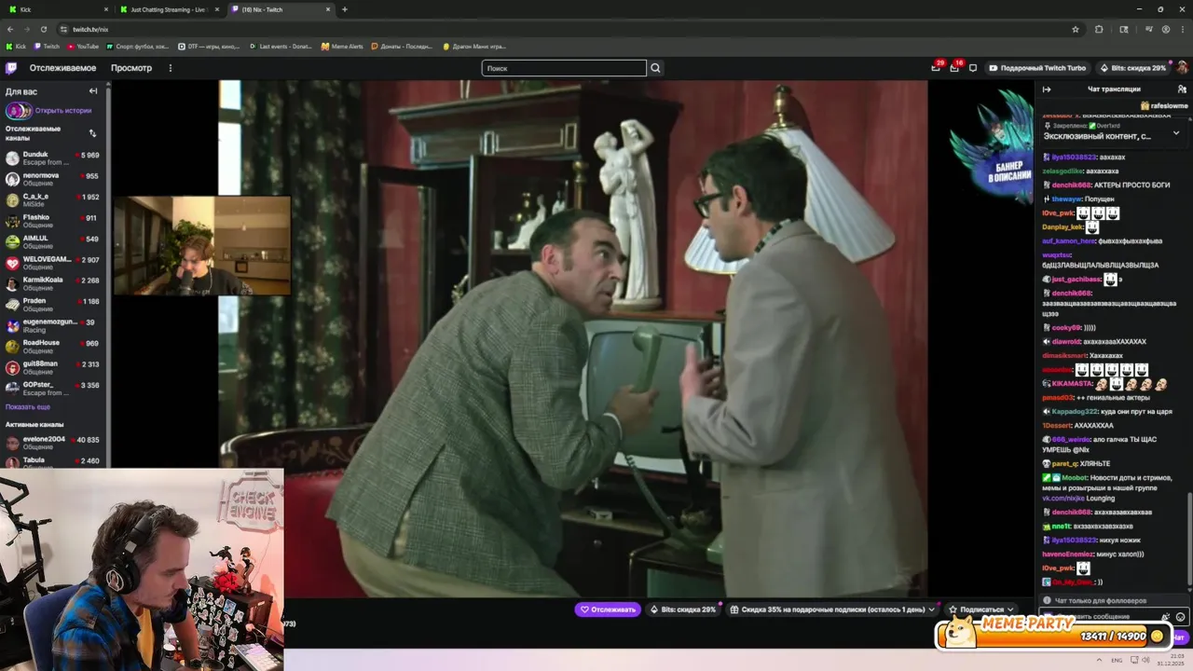
Task: Open the evelone2004 active channel
Action: tap(54, 443)
